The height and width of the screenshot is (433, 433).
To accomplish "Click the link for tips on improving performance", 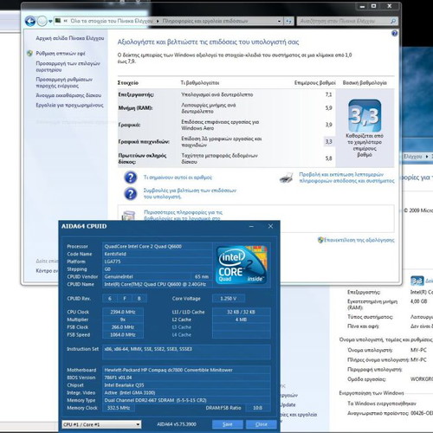I will (x=190, y=193).
